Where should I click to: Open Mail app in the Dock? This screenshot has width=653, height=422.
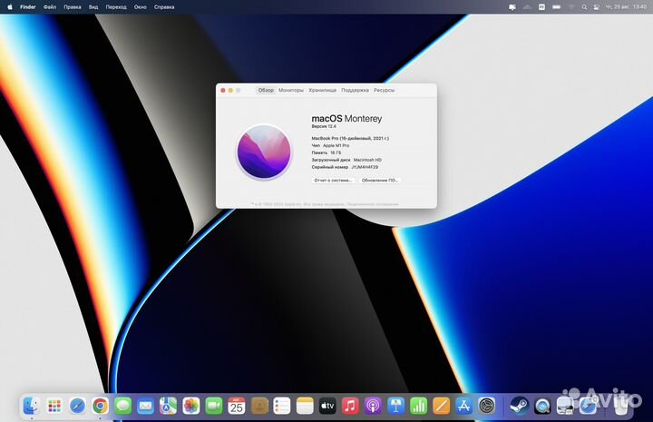click(146, 406)
